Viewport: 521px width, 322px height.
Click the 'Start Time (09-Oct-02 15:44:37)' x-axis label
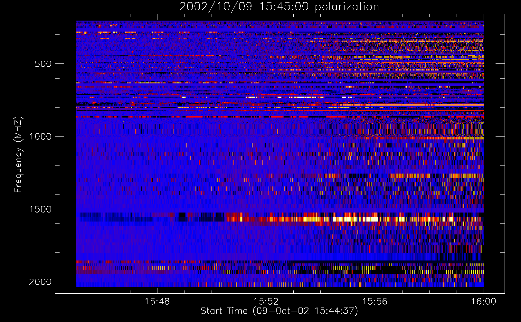point(279,311)
